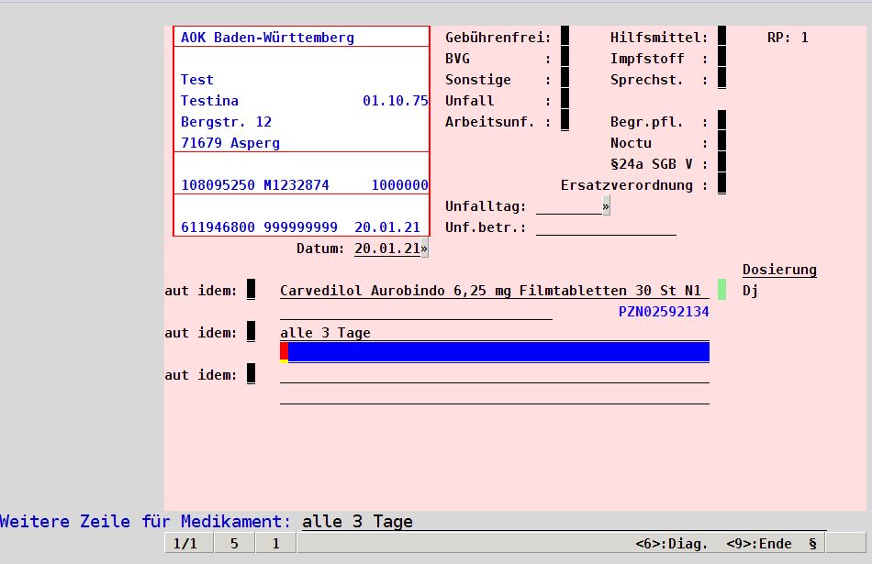Click the status bar cell showing 5

[234, 543]
